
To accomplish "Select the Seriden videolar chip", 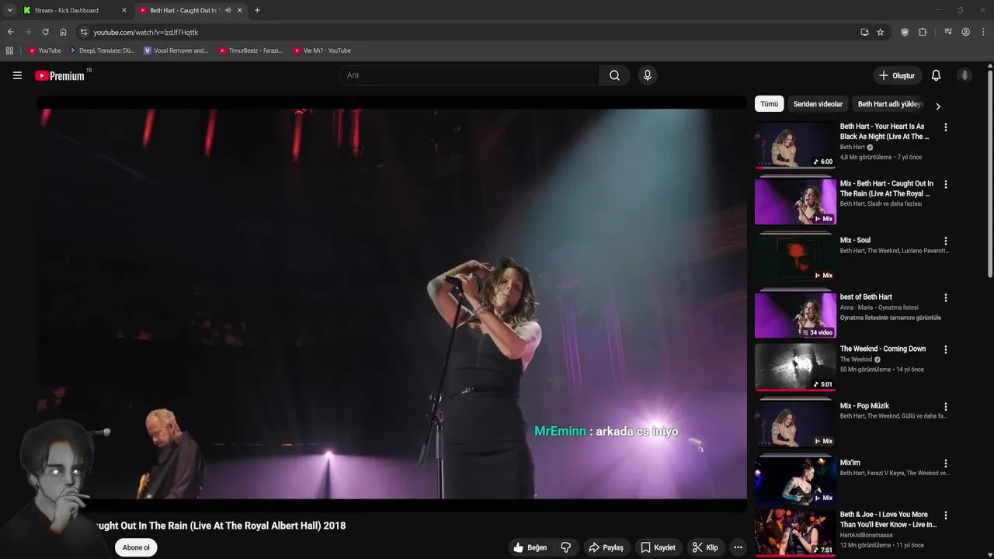I will coord(818,104).
